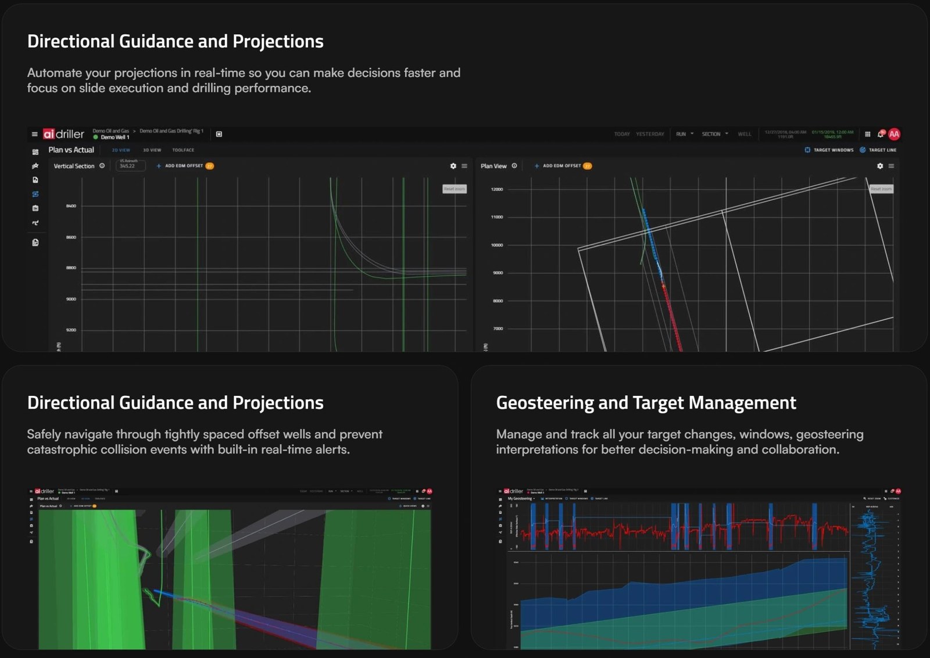Select the YESTERDAY time filter
Screen dimensions: 930x658
650,134
